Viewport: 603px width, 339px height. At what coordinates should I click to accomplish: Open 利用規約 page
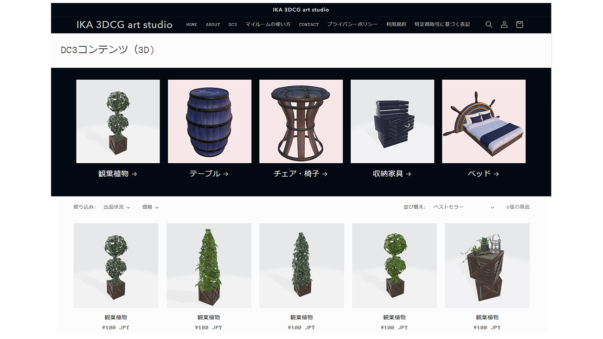point(396,25)
